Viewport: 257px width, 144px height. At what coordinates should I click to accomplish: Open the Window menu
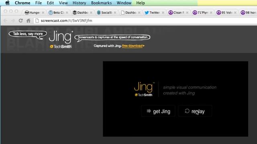click(x=124, y=3)
